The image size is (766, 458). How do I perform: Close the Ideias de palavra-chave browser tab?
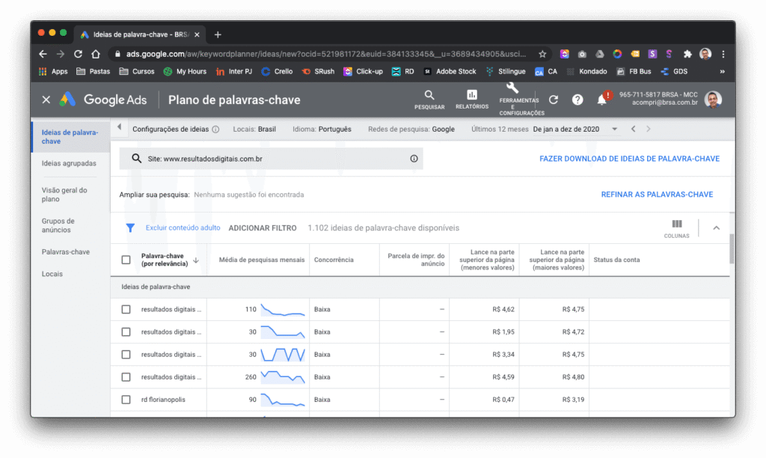tap(197, 34)
